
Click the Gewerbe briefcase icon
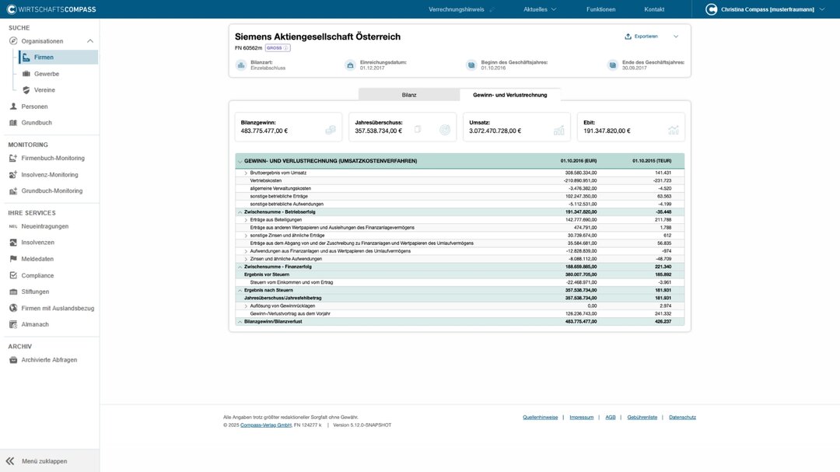point(26,74)
